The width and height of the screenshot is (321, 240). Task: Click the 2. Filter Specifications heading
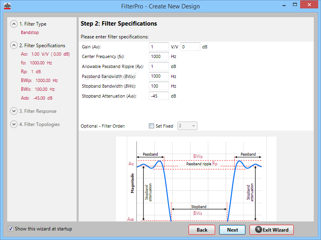[42, 45]
